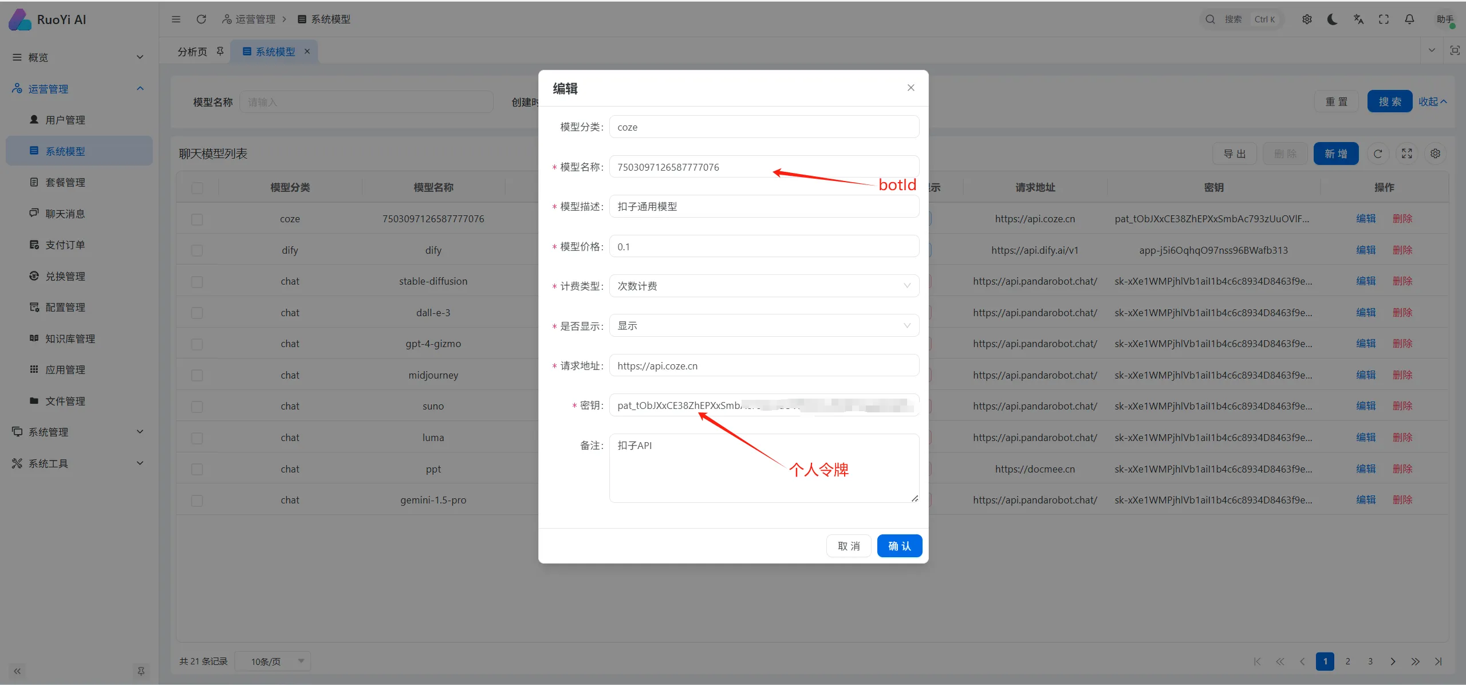
Task: Click the 确认 button
Action: [899, 546]
